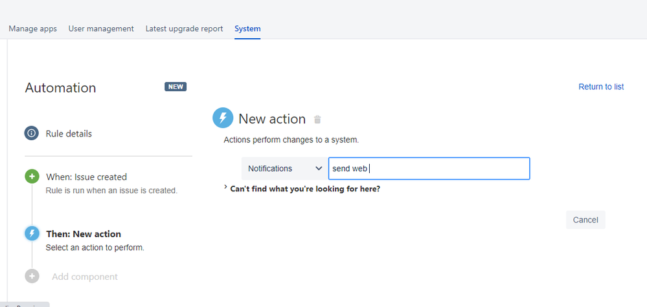The width and height of the screenshot is (647, 307).
Task: Open the Notifications category dropdown
Action: click(x=285, y=168)
